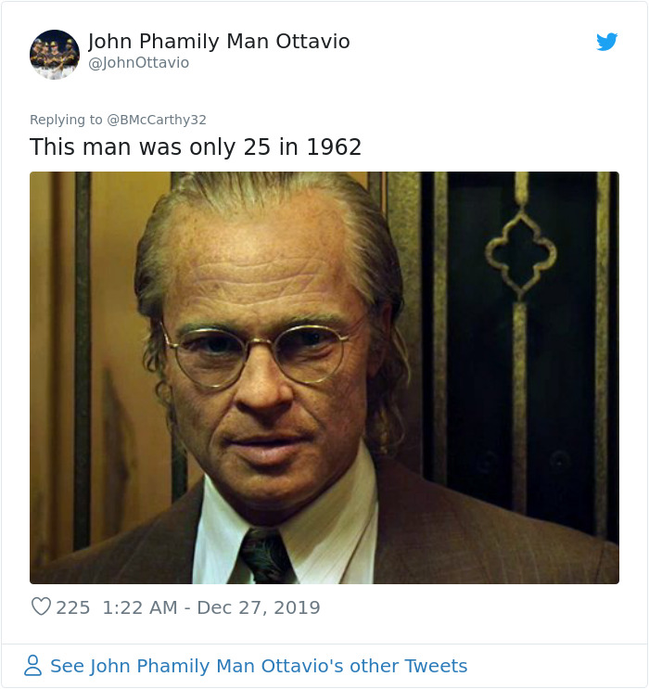Viewport: 649px width, 689px height.
Task: Like the tweet with the heart icon
Action: click(x=42, y=606)
